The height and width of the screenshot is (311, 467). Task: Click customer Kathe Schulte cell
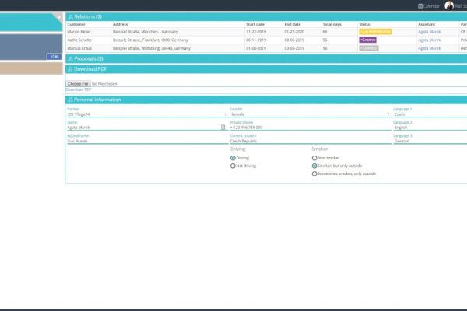tap(79, 40)
